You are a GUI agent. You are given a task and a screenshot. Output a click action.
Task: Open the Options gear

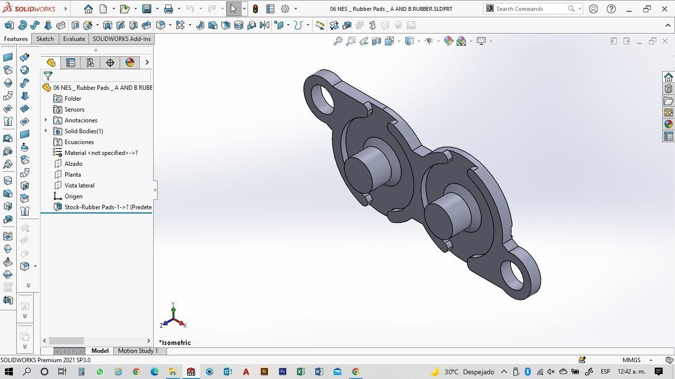pos(285,9)
